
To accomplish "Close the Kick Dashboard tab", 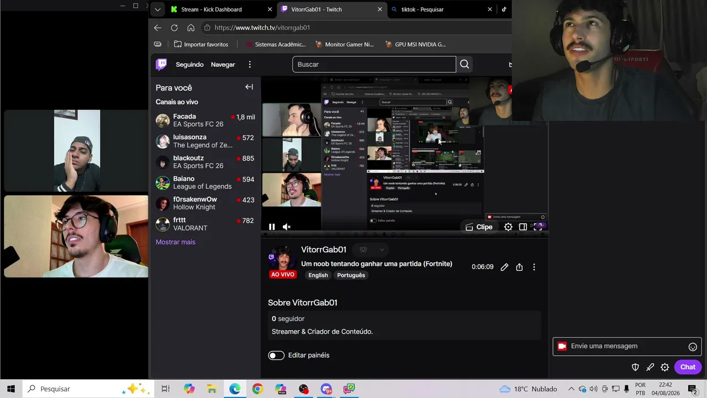I will (x=270, y=9).
